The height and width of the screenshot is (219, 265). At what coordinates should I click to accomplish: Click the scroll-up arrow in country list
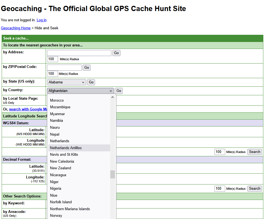112,97
